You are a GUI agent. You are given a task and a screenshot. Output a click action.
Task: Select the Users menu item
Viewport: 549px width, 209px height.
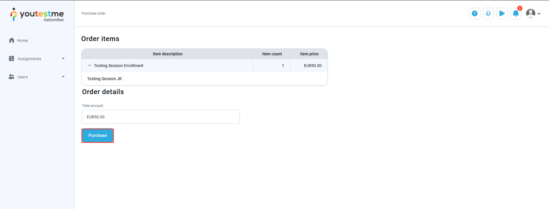point(23,77)
